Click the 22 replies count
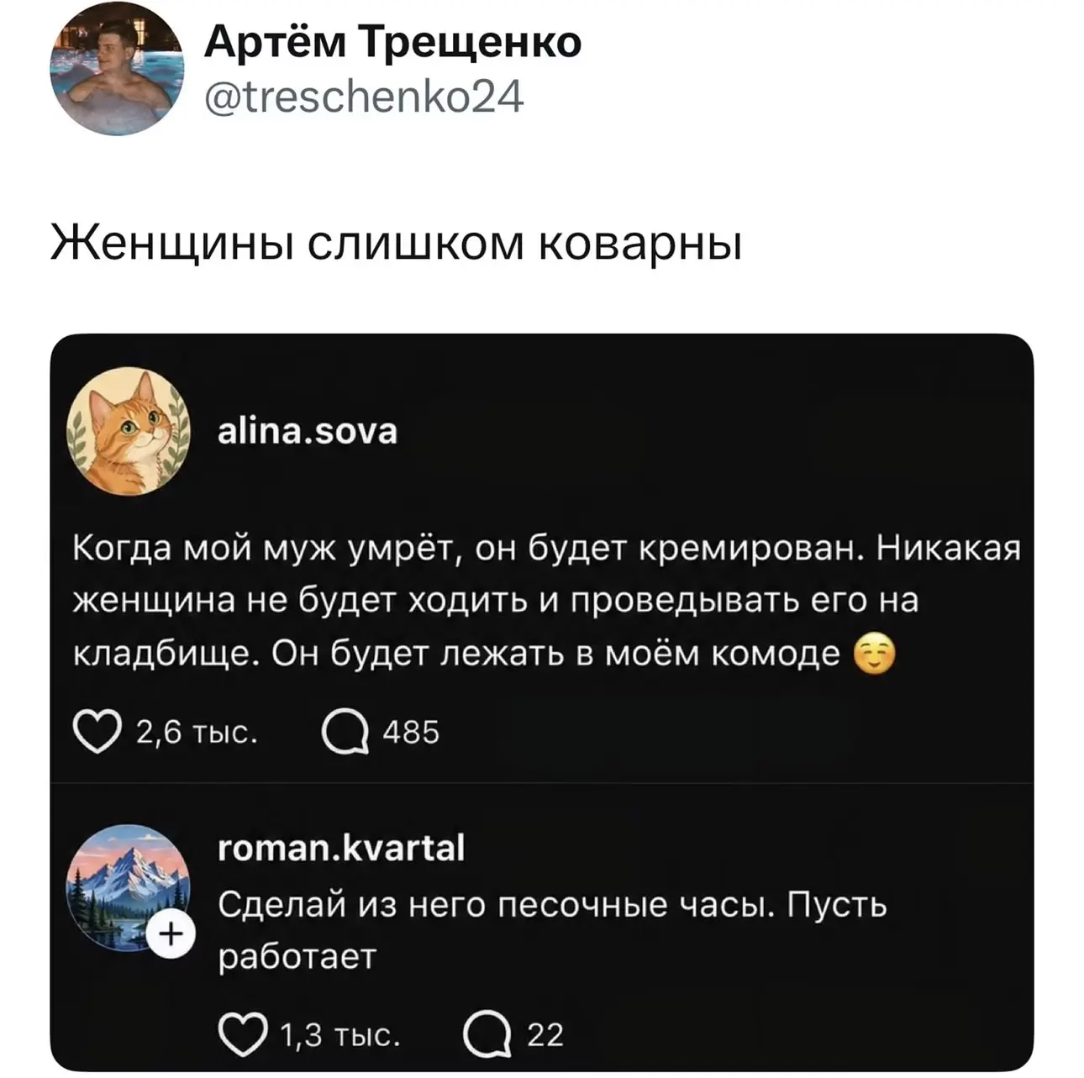Image resolution: width=1084 pixels, height=1078 pixels. 545,1035
